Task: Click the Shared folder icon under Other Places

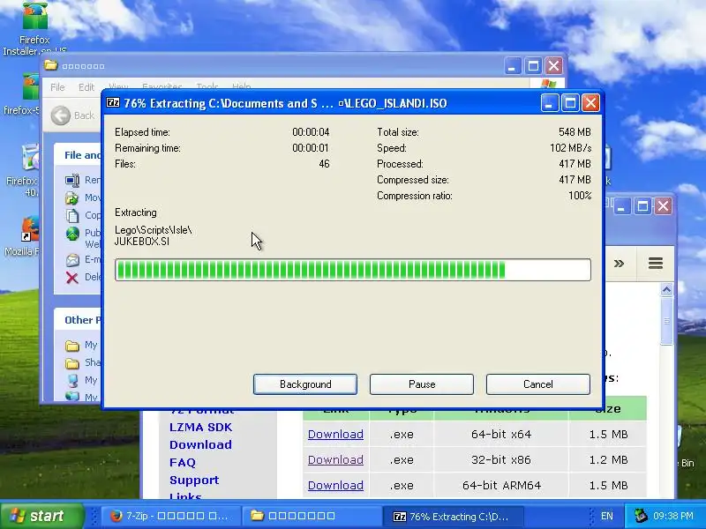Action: 72,363
